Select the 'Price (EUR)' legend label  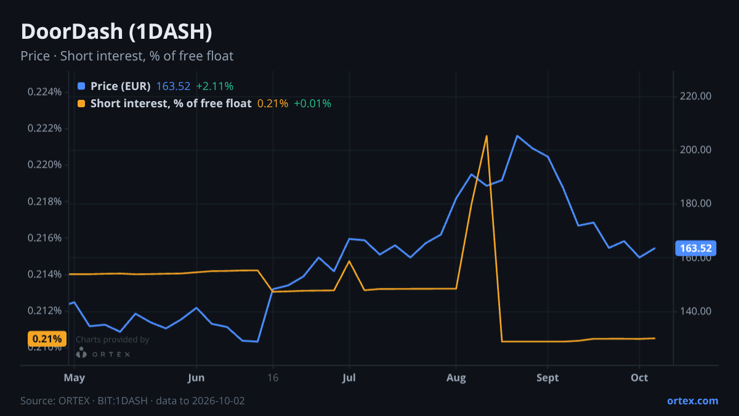tap(120, 86)
